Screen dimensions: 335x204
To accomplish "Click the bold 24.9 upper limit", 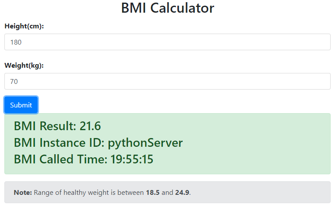I will tap(182, 193).
